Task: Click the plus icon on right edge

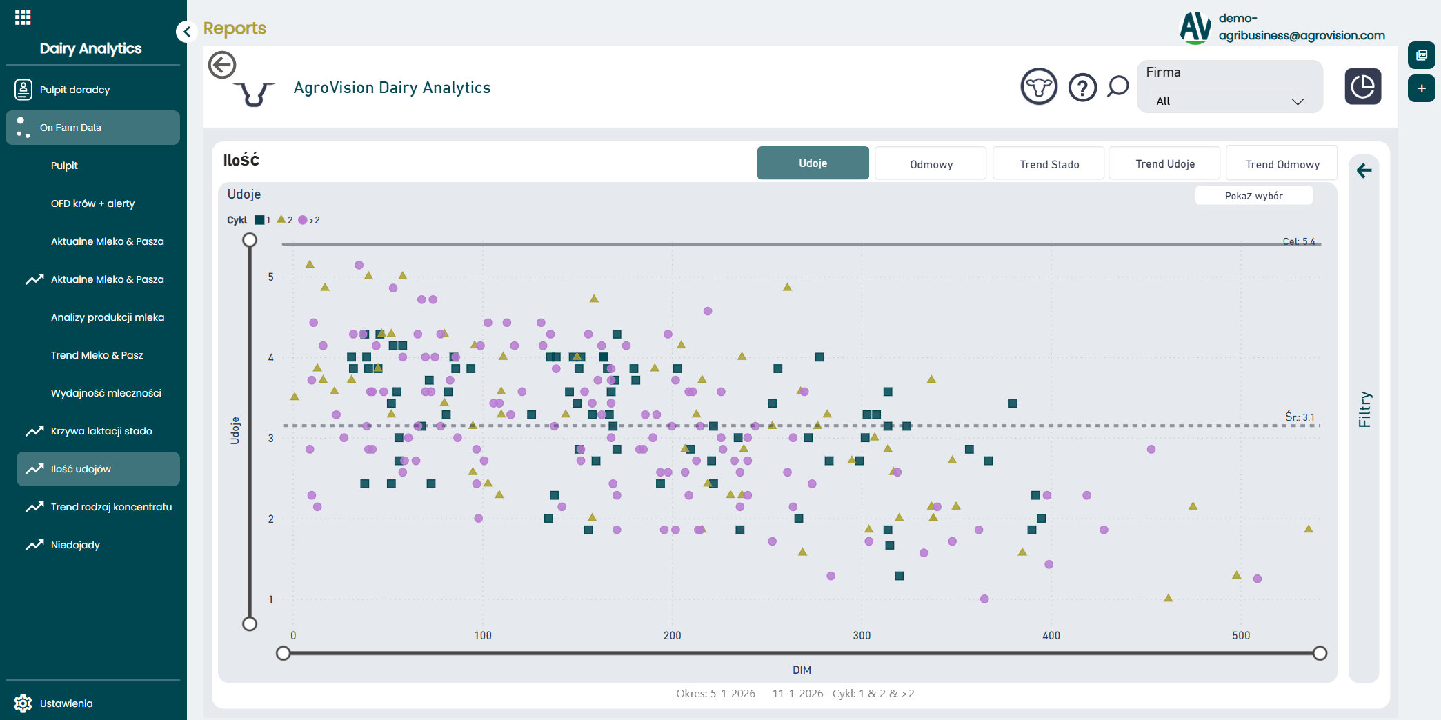Action: coord(1421,88)
